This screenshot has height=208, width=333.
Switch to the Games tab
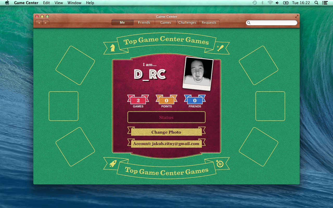click(166, 23)
